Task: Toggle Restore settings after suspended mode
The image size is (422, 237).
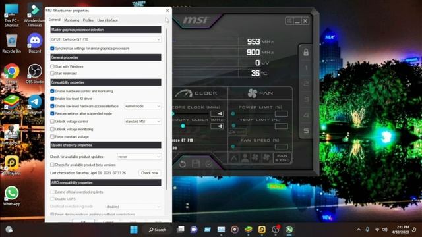Action: (x=52, y=113)
